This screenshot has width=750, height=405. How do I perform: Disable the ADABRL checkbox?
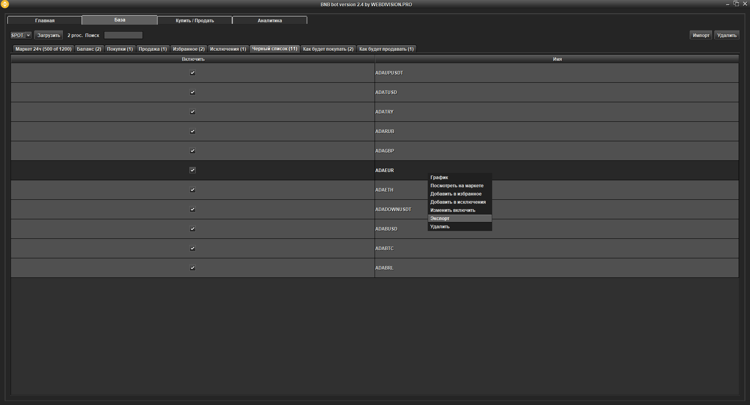point(192,268)
